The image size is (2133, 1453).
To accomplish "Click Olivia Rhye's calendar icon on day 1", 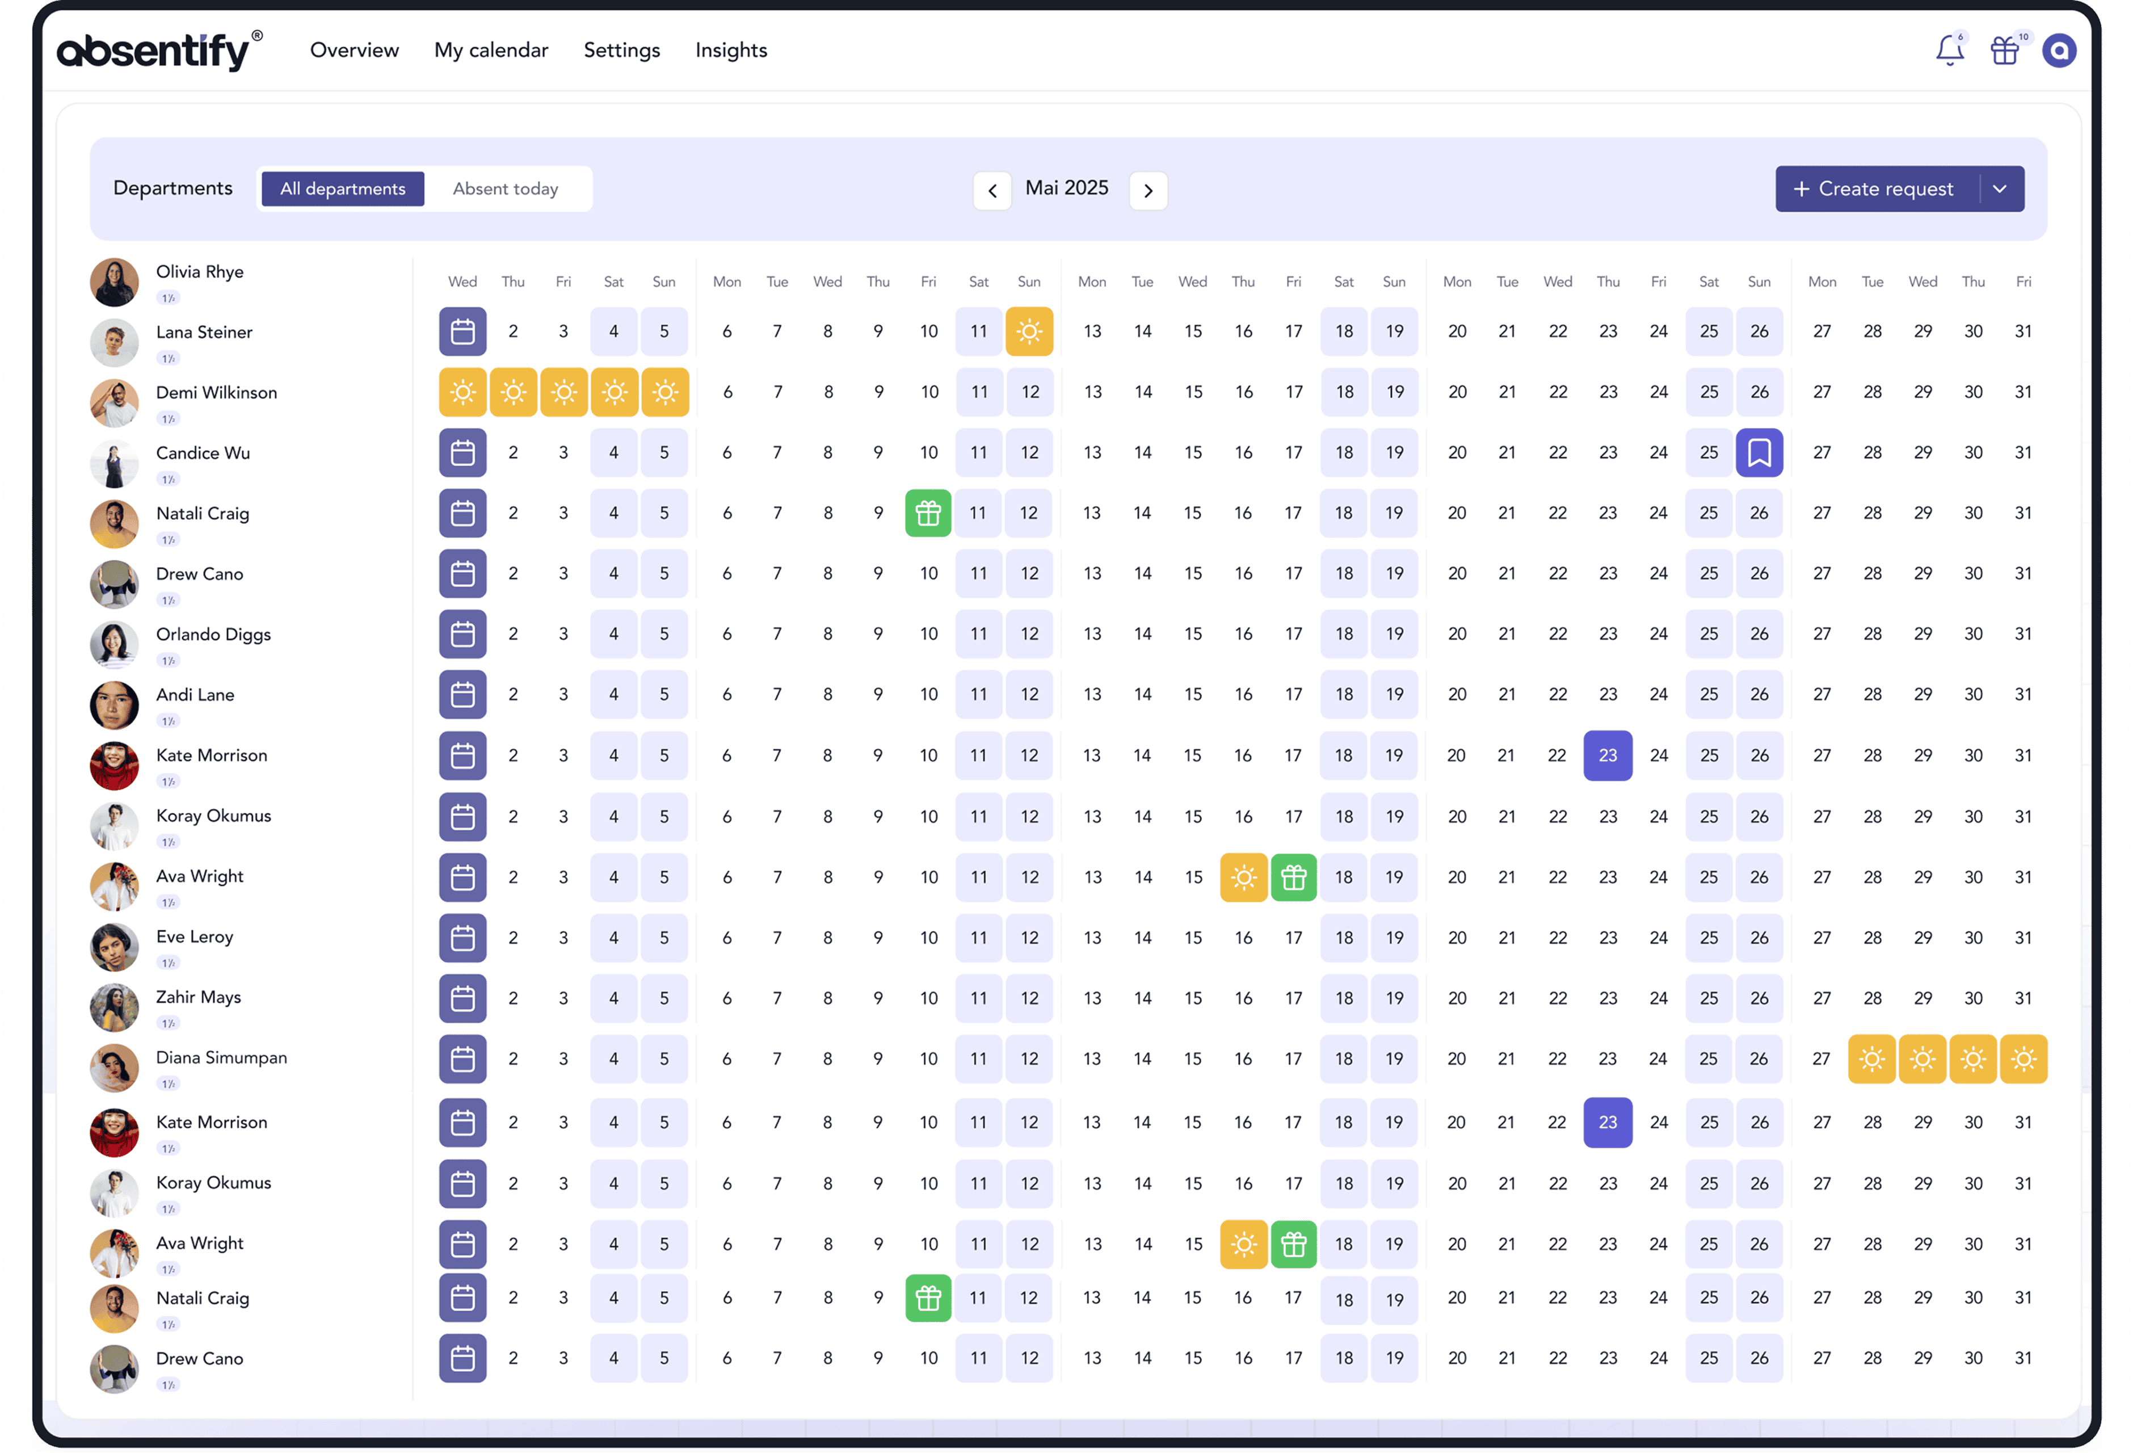I will [x=462, y=331].
